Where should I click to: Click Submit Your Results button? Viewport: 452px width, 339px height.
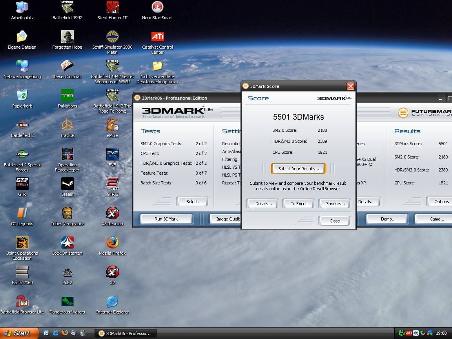coord(298,169)
